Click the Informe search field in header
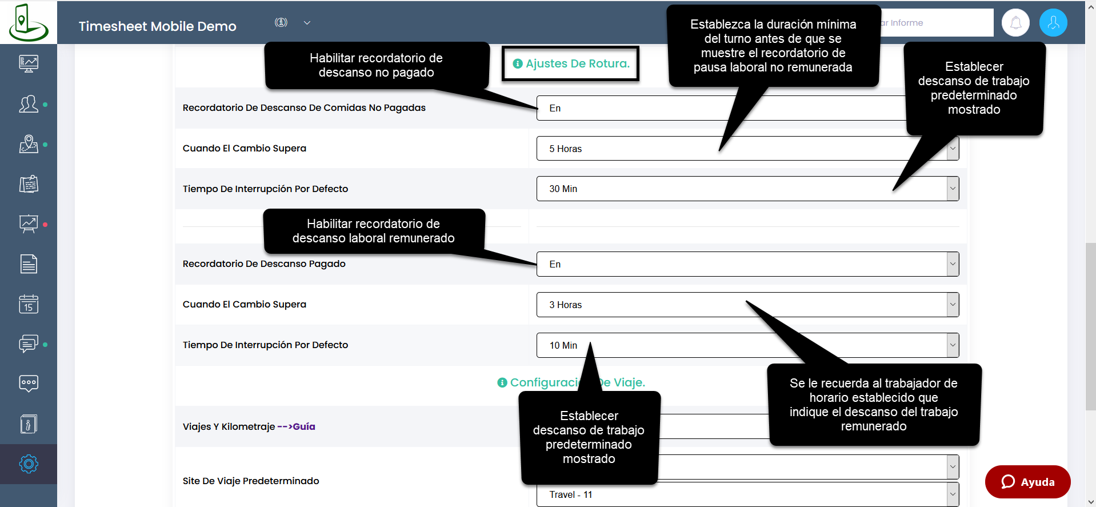1096x507 pixels. pos(937,23)
